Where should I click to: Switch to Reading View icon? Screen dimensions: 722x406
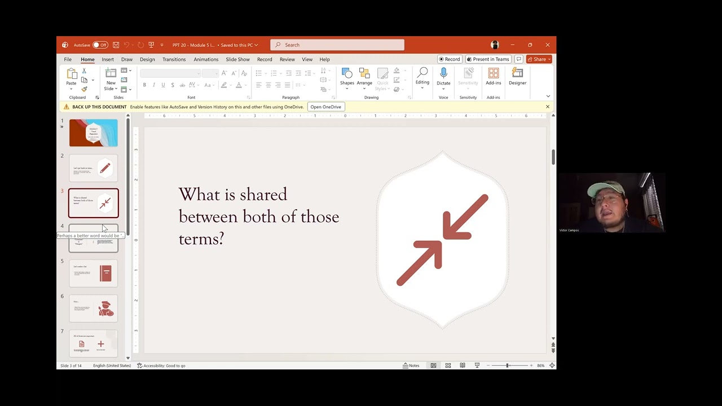coord(463,365)
